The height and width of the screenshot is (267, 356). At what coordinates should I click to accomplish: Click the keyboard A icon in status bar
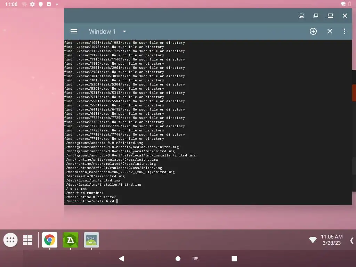49,4
